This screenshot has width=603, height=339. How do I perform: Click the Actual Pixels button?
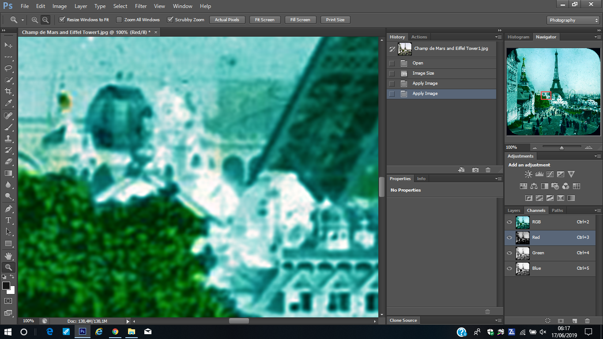click(x=227, y=20)
